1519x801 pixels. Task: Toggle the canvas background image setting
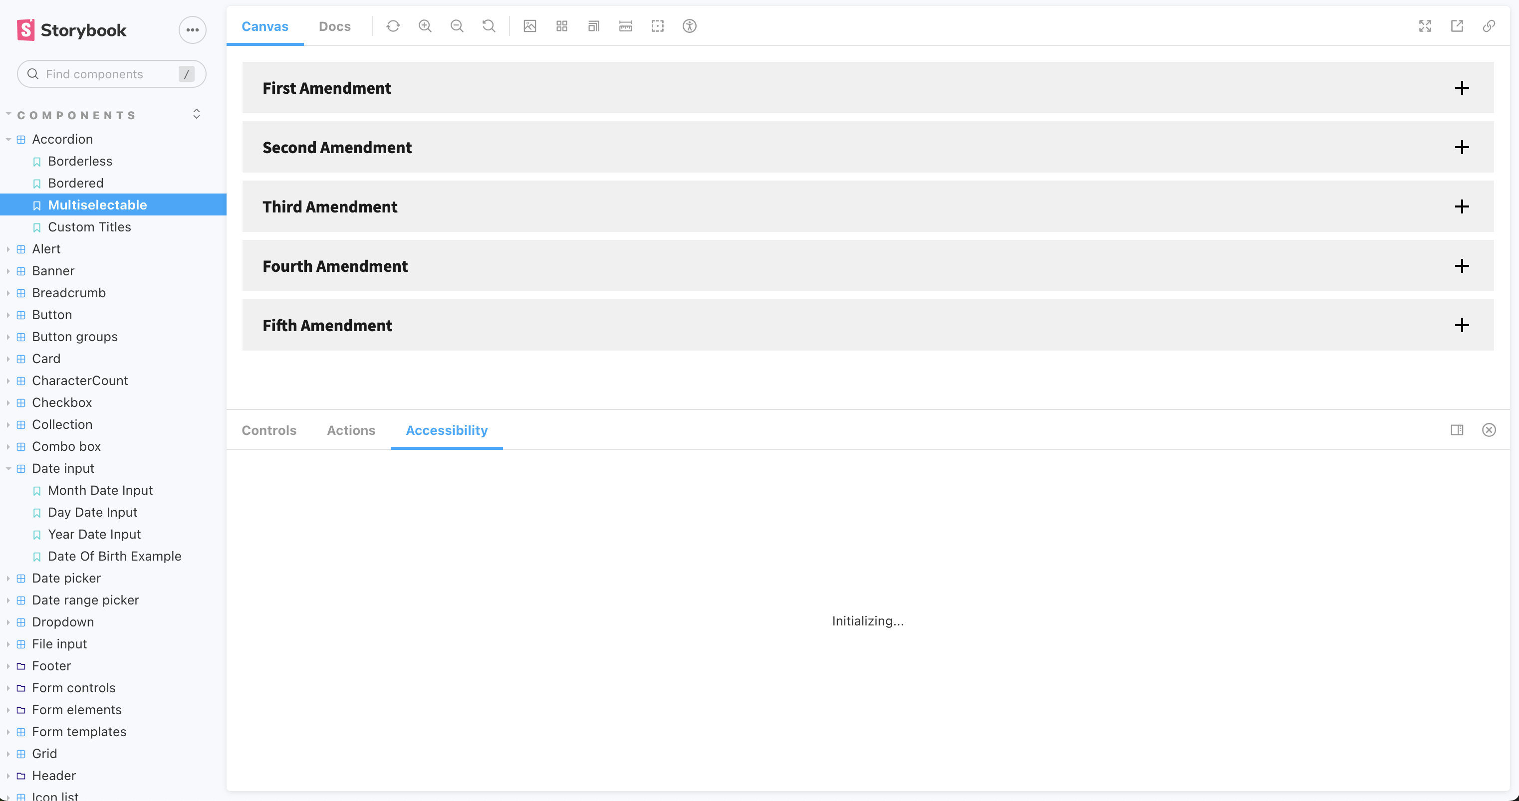tap(529, 26)
